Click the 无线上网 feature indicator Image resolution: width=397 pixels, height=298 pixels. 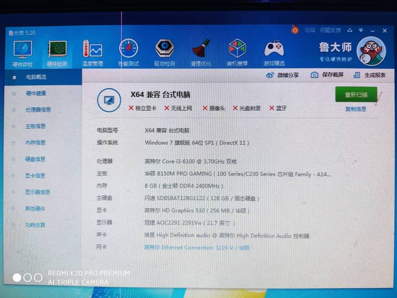pos(178,108)
